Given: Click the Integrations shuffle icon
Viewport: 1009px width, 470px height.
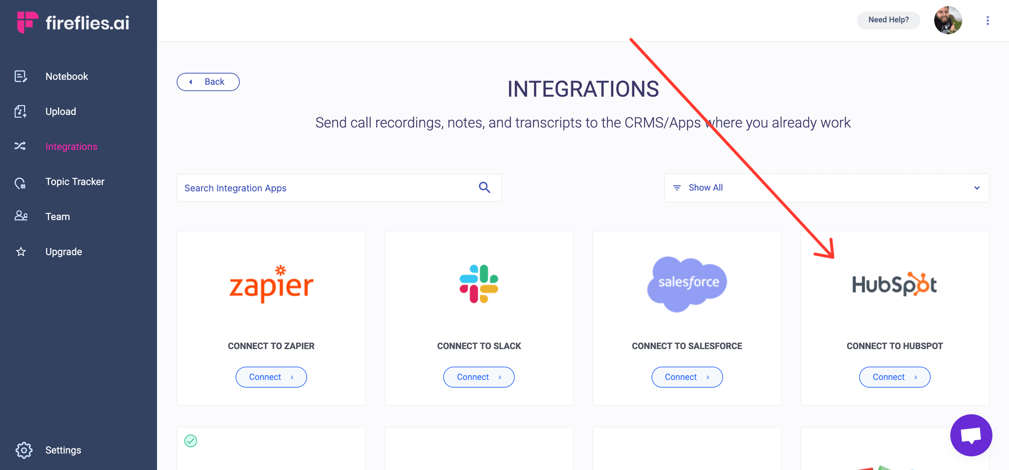Looking at the screenshot, I should (21, 146).
